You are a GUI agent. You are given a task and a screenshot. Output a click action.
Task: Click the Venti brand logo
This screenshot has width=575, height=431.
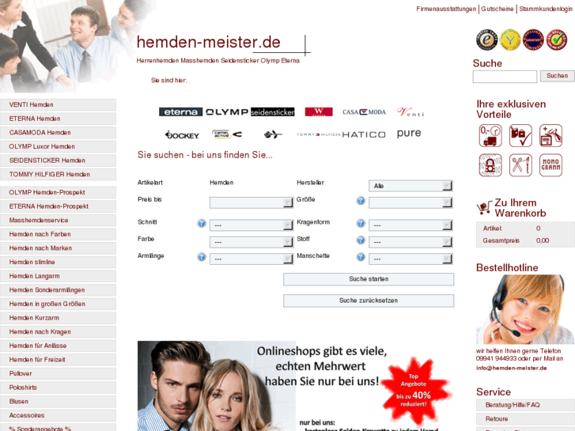(410, 112)
